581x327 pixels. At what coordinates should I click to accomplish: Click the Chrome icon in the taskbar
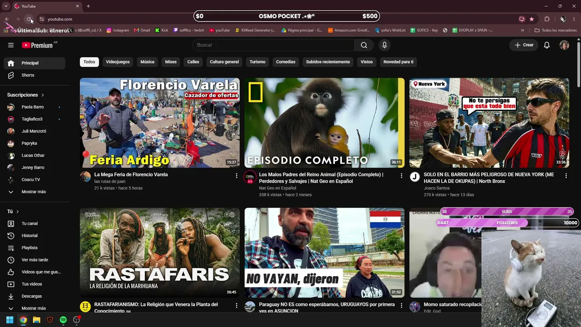point(23,320)
